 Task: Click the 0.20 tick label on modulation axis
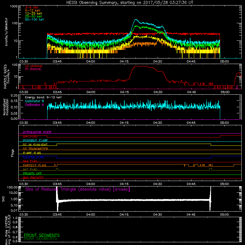(x=14, y=95)
